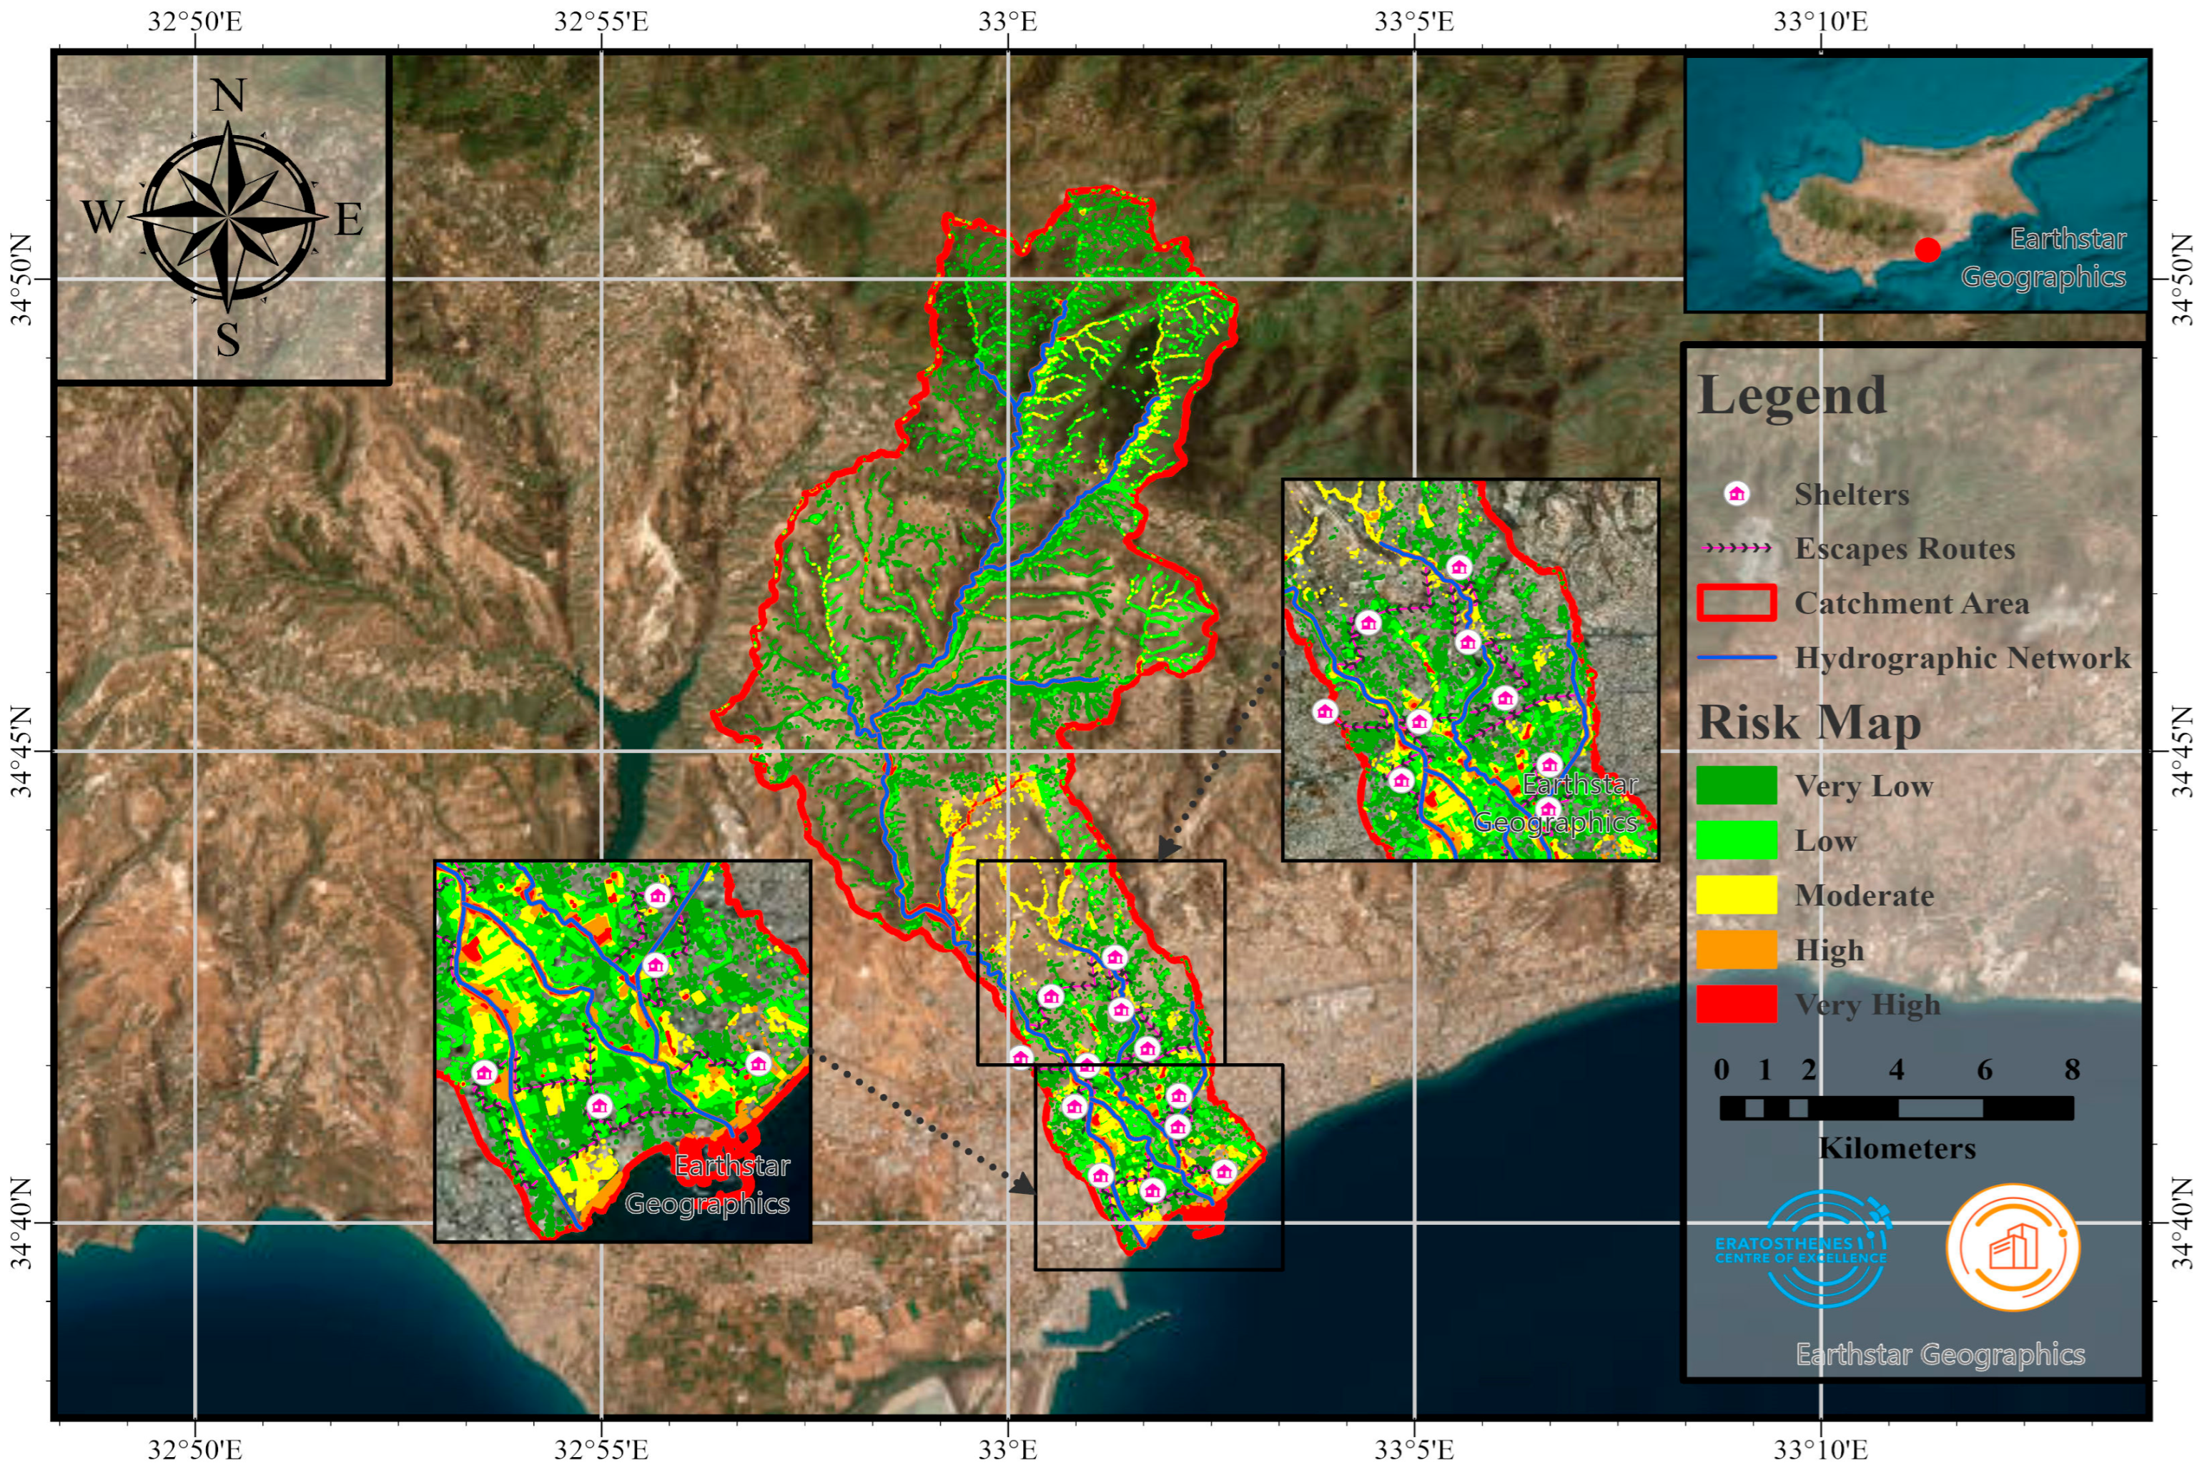Viewport: 2202px width, 1470px height.
Task: Select the Moderate yellow swatch
Action: [x=1736, y=894]
